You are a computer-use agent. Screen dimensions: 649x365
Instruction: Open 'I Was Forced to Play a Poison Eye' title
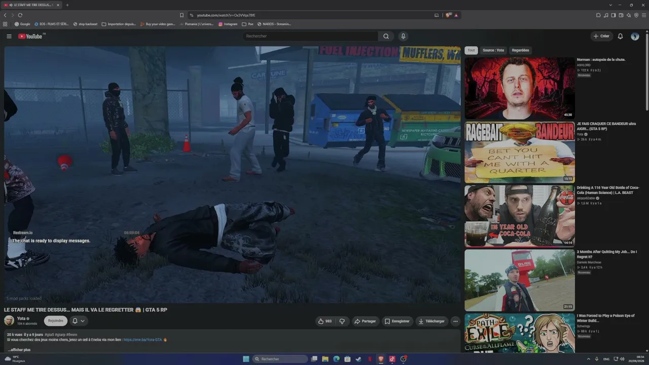[x=605, y=318]
